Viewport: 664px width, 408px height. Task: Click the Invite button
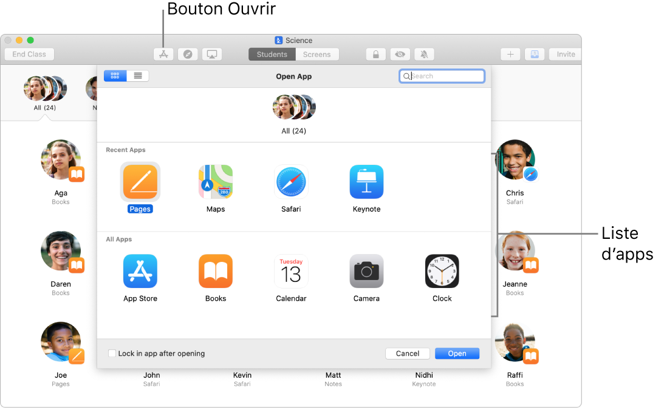566,54
